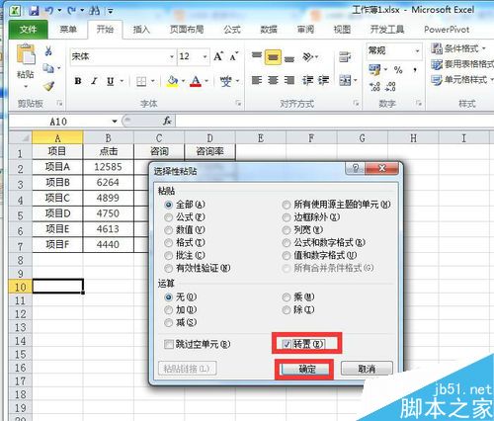Expand the Paste options arrow under 粘贴

click(x=26, y=87)
